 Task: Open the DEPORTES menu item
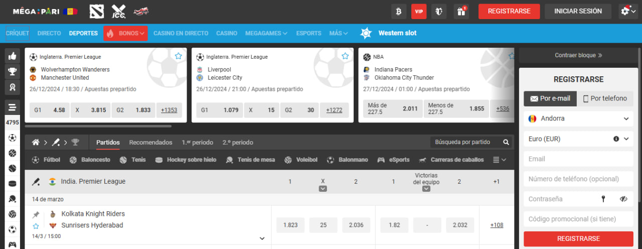pyautogui.click(x=83, y=33)
